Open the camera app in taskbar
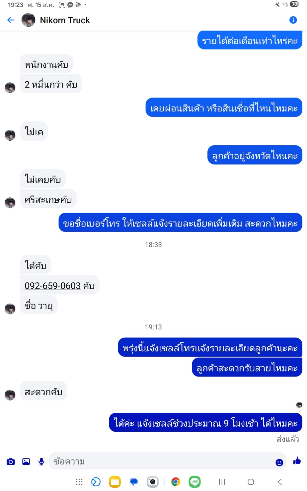This screenshot has width=307, height=491. [x=153, y=482]
